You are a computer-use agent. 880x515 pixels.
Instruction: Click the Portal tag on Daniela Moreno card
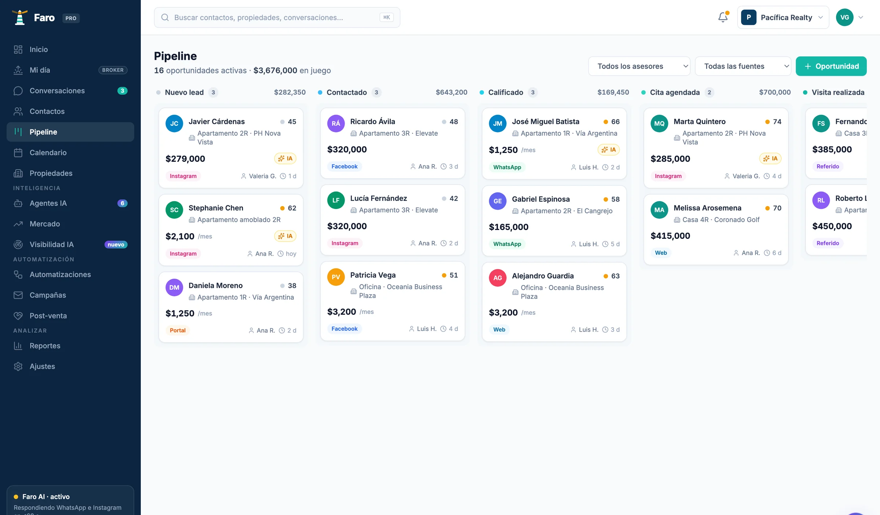[x=177, y=330]
